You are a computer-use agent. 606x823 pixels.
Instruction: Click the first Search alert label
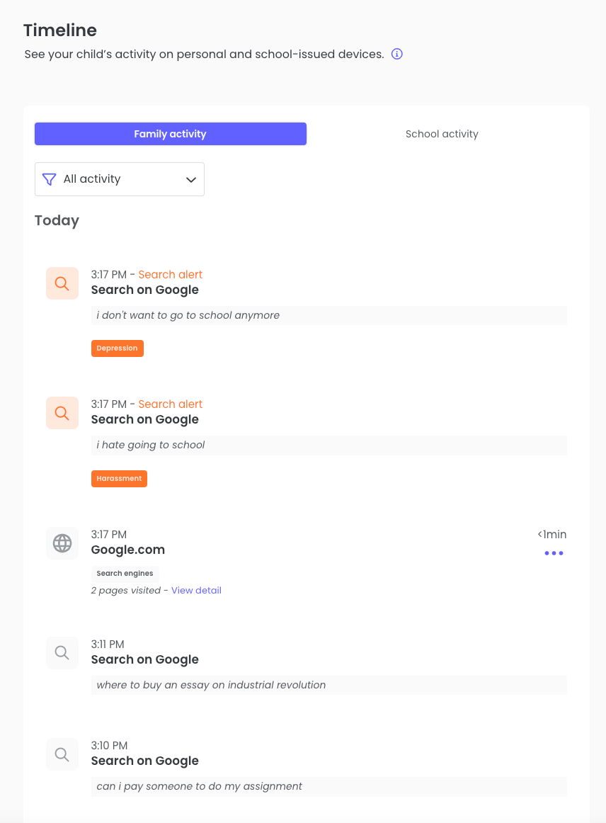click(x=171, y=275)
